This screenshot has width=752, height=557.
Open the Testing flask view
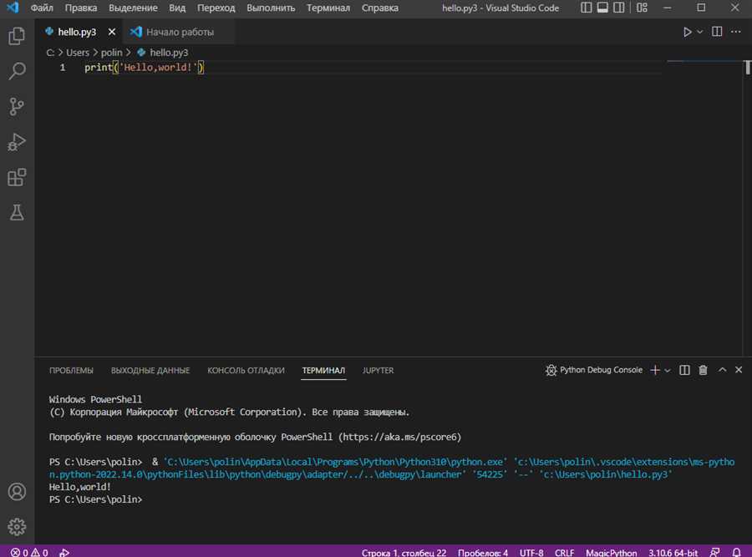pyautogui.click(x=17, y=212)
